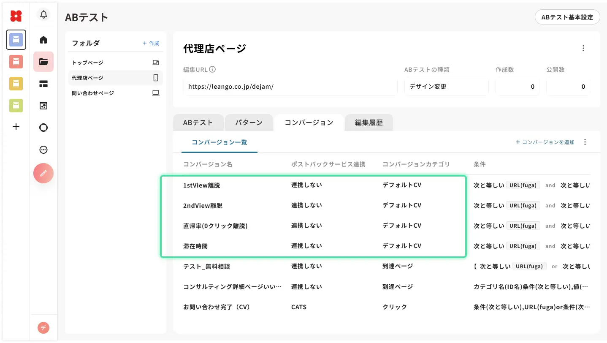Switch to the 編集履歴 tab
Image resolution: width=607 pixels, height=343 pixels.
coord(369,123)
